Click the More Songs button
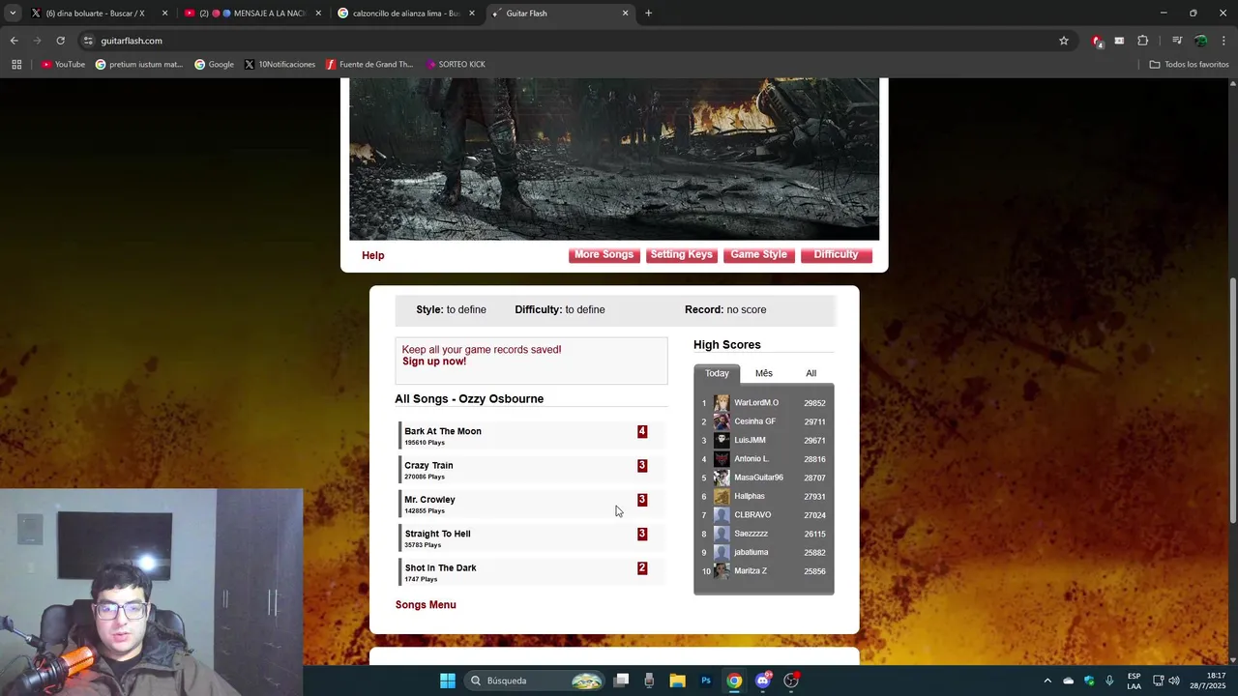Image resolution: width=1238 pixels, height=696 pixels. [604, 255]
